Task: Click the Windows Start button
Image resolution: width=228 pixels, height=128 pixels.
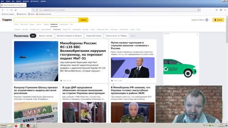Action: [x=3, y=126]
